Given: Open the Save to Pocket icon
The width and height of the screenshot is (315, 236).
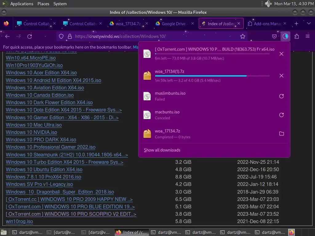Looking at the screenshot, I should click(274, 36).
